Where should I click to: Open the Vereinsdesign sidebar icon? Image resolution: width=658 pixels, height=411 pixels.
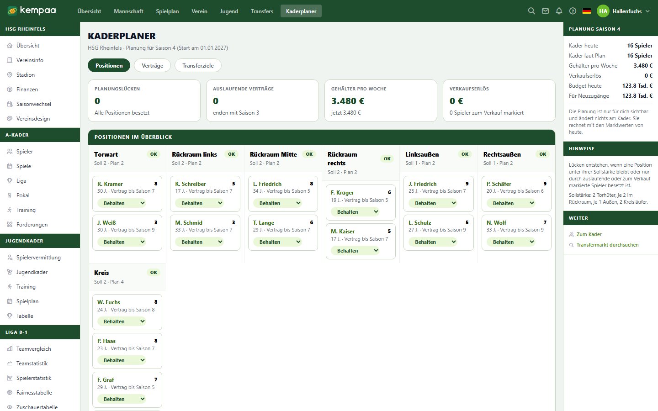point(10,119)
